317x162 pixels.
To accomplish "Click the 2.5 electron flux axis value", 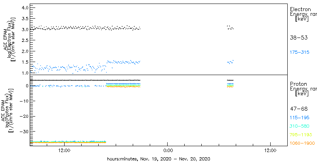I will click(25, 40).
